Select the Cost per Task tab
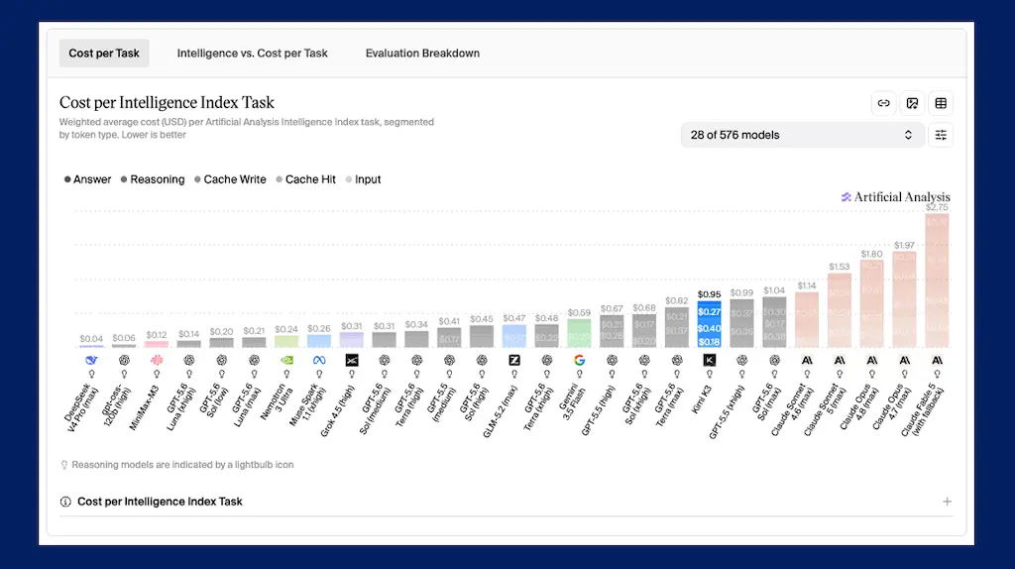Image resolution: width=1015 pixels, height=569 pixels. click(x=104, y=54)
